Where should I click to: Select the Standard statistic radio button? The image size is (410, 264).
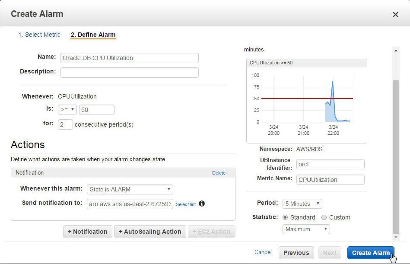[x=285, y=217]
